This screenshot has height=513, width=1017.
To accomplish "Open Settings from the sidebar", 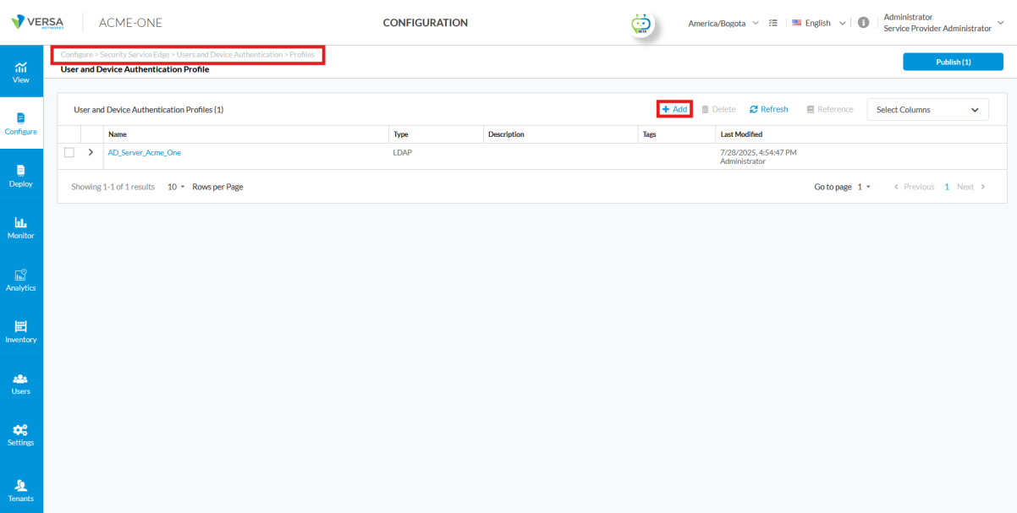I will click(x=21, y=435).
